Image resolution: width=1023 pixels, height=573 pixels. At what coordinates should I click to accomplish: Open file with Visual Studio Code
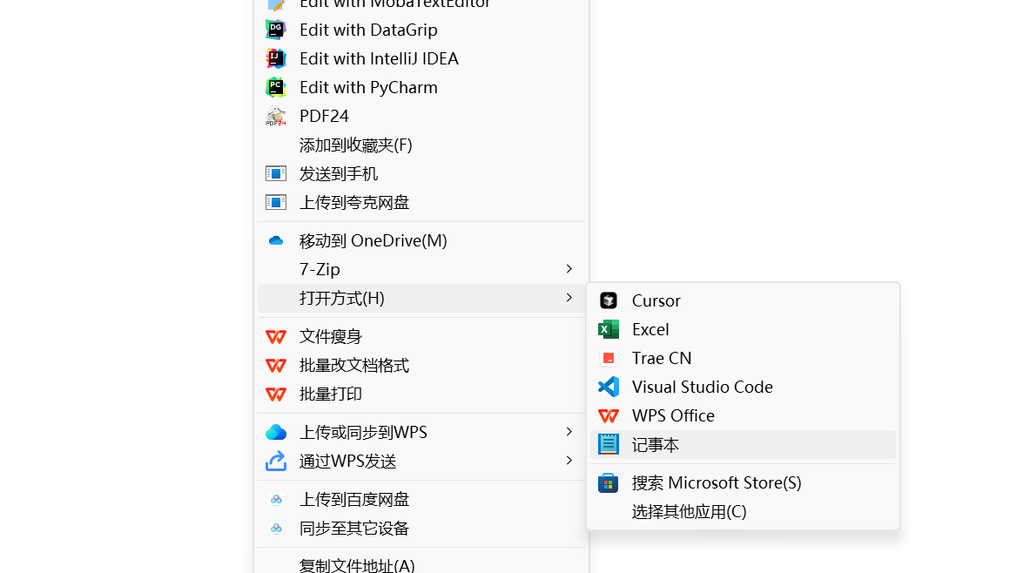pos(744,387)
